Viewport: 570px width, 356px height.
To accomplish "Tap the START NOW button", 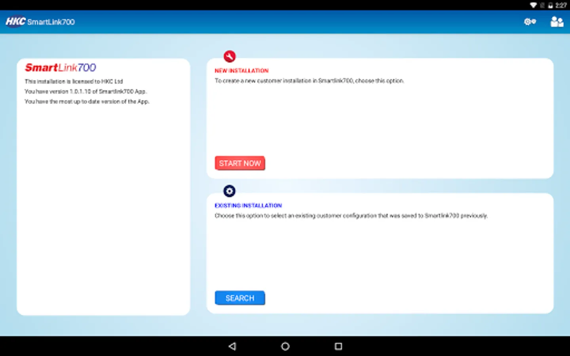I will 240,163.
